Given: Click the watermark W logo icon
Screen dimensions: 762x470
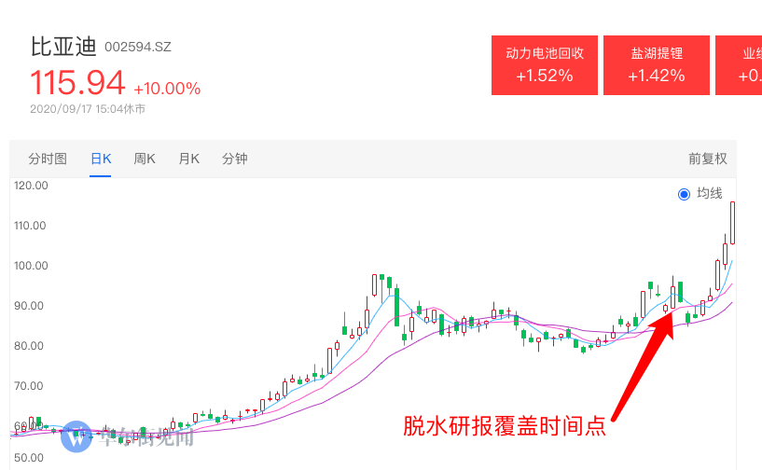Looking at the screenshot, I should pyautogui.click(x=76, y=436).
